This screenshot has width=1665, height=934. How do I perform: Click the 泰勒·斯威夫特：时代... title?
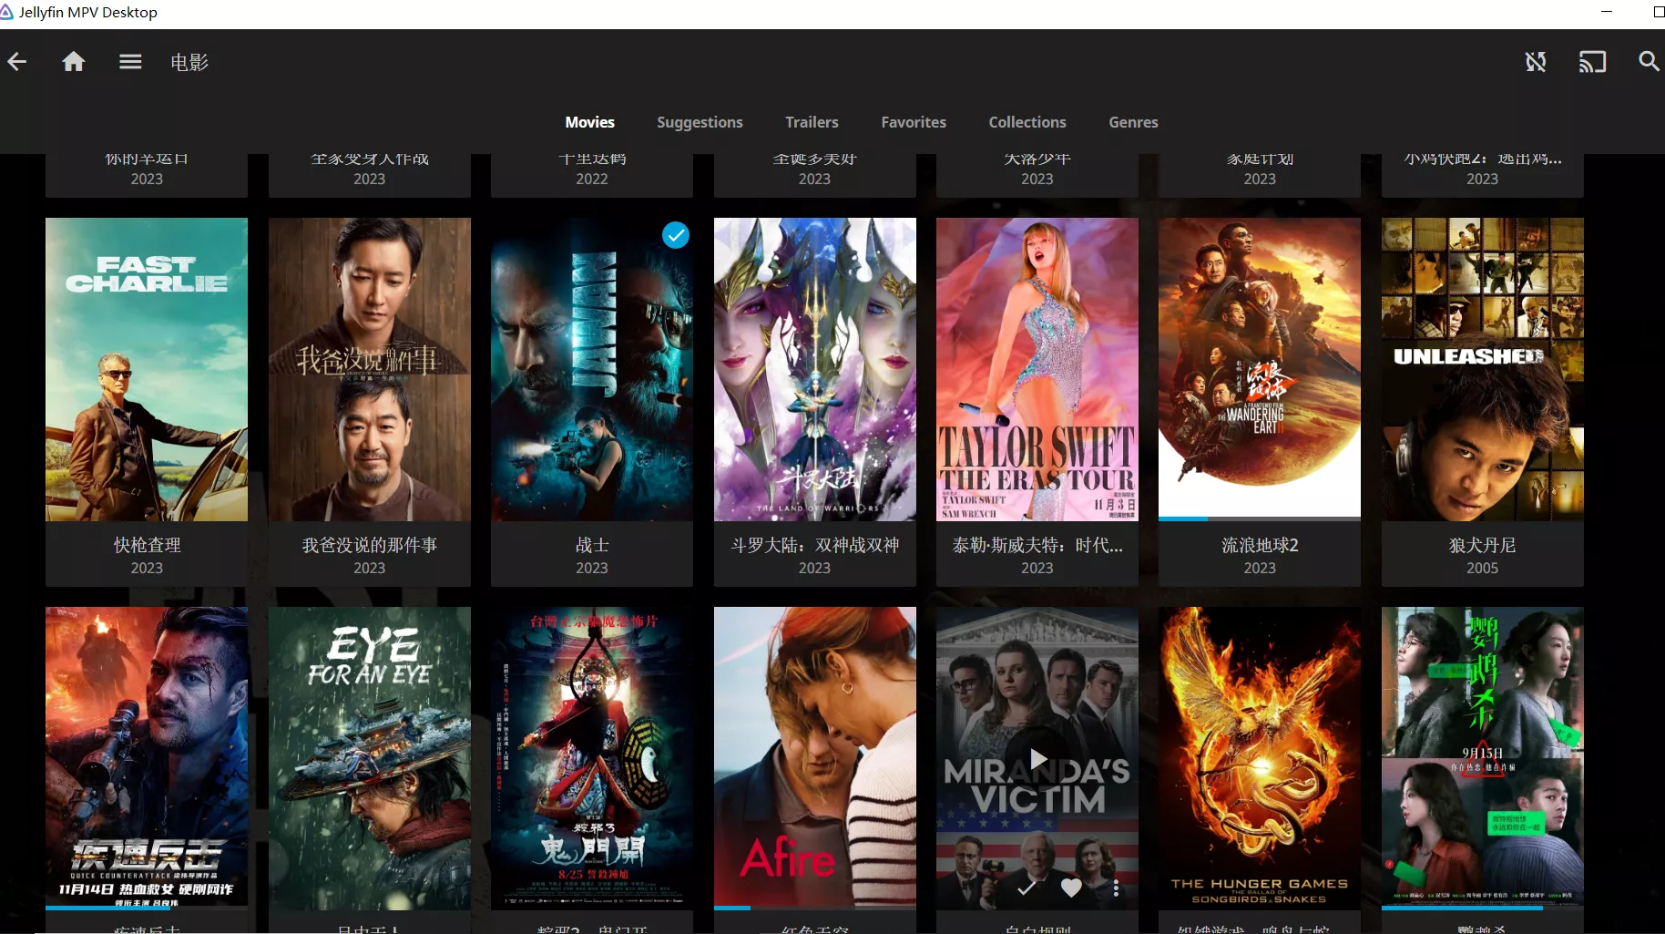click(x=1037, y=545)
